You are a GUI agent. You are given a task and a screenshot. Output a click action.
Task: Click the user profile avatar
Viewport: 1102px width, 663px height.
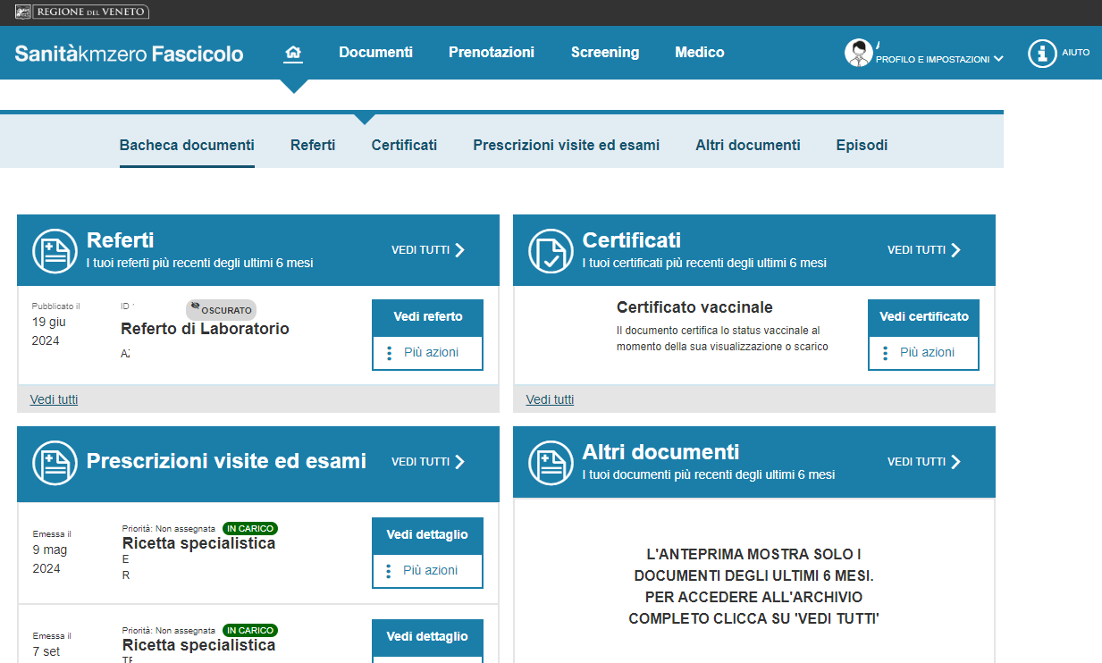pos(859,53)
